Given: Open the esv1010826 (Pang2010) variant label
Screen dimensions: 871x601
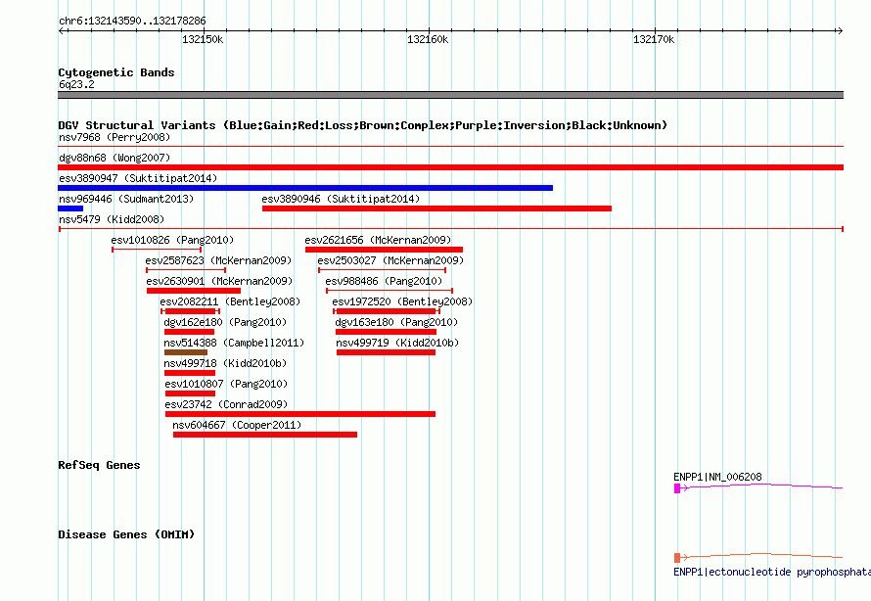Looking at the screenshot, I should [x=172, y=240].
